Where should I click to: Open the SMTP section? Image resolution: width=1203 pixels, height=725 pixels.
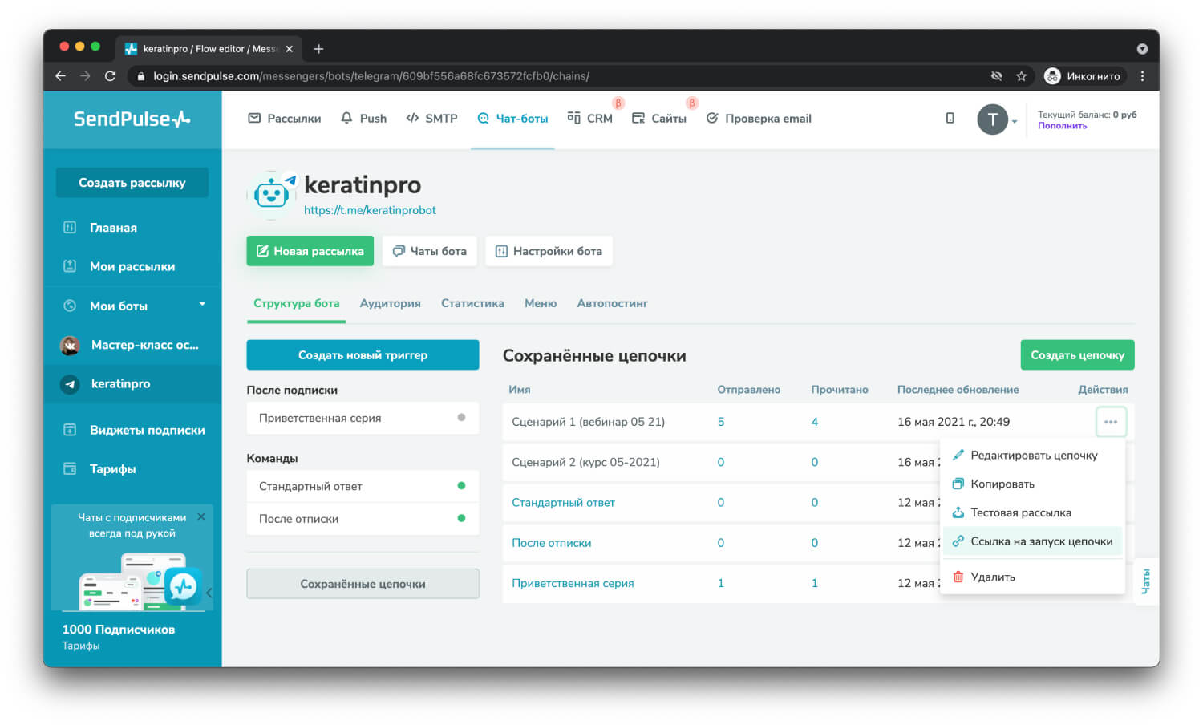pyautogui.click(x=431, y=119)
